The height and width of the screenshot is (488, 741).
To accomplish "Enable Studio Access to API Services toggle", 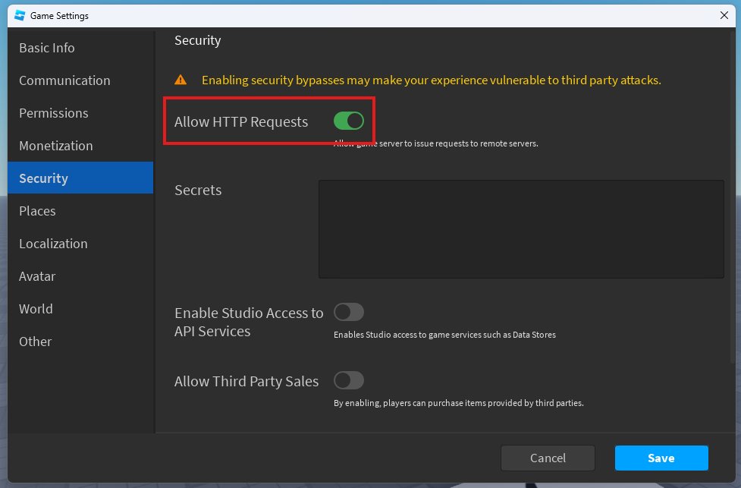I will 349,312.
